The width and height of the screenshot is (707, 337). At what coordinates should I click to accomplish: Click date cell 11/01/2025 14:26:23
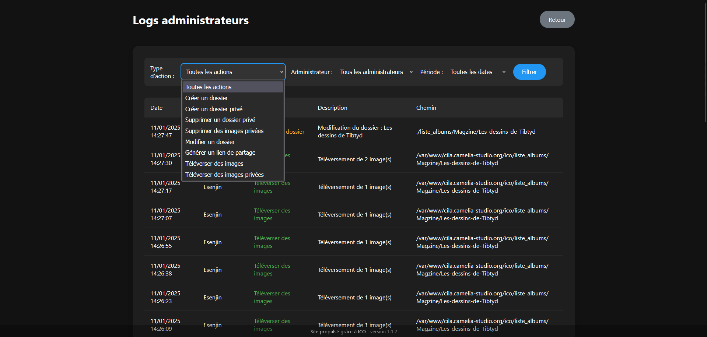pos(165,297)
